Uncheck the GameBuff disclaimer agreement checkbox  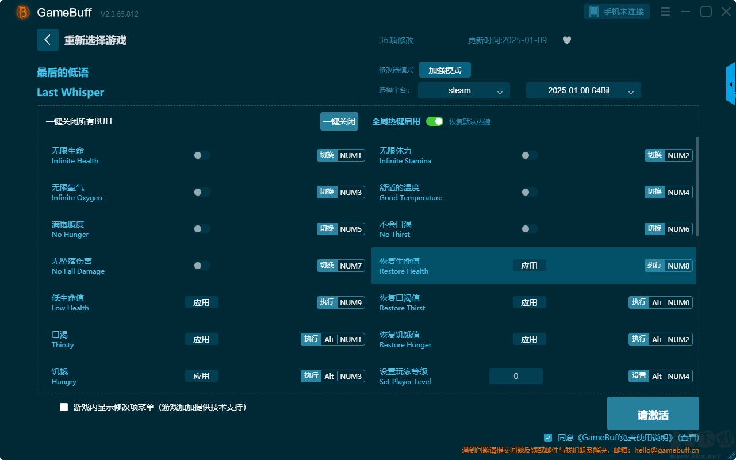coord(548,438)
